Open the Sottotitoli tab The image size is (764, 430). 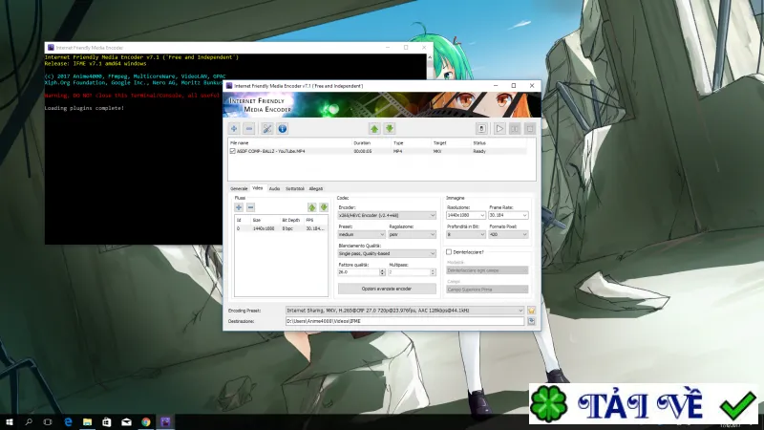point(295,188)
